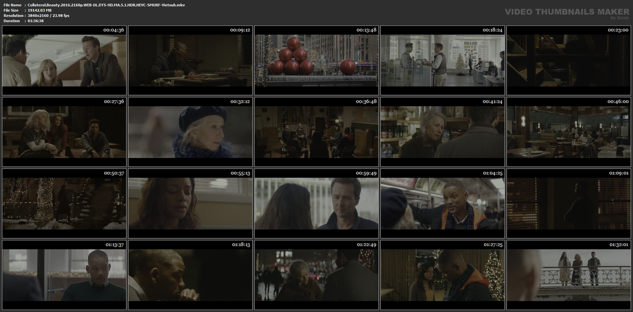Click the 00:59:49 timestamp label
The width and height of the screenshot is (633, 312).
tap(366, 173)
